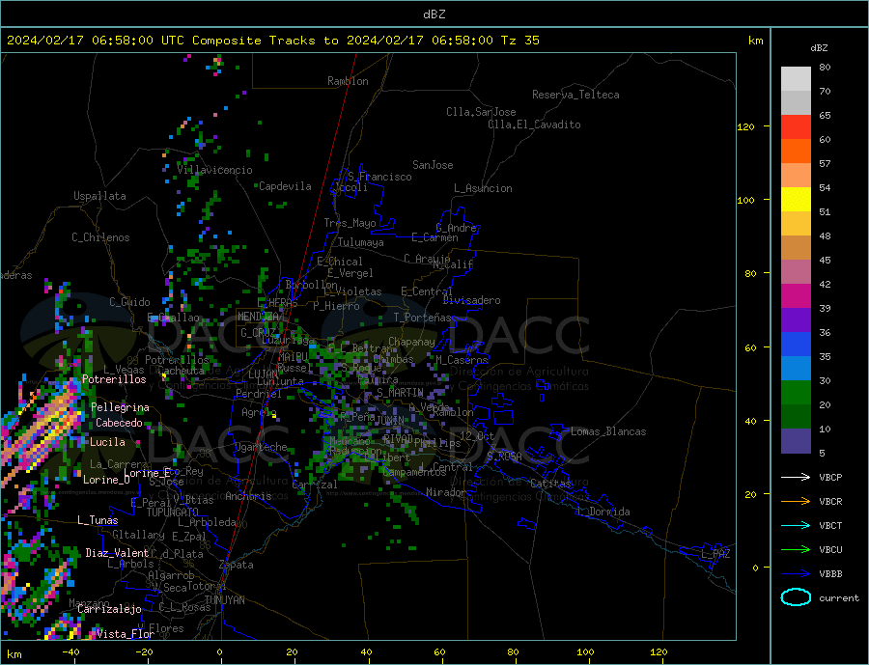Click the L_Dormida label

tap(605, 512)
